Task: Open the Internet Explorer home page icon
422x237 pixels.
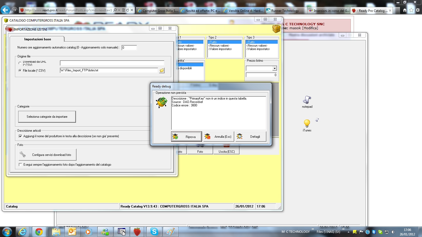Action: tap(405, 10)
